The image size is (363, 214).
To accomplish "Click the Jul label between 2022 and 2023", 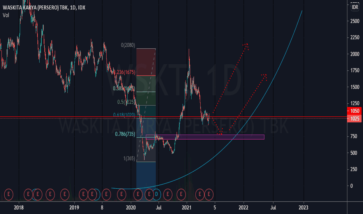I will coord(273,208).
